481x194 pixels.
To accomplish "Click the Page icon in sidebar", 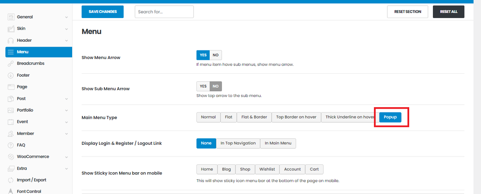I will pos(11,87).
